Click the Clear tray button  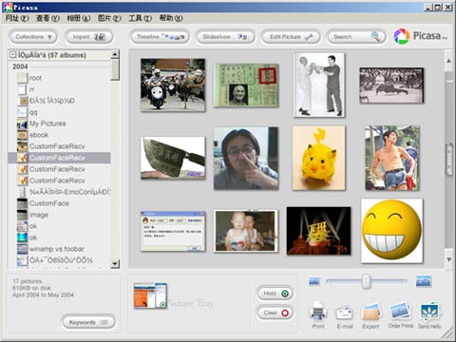275,313
